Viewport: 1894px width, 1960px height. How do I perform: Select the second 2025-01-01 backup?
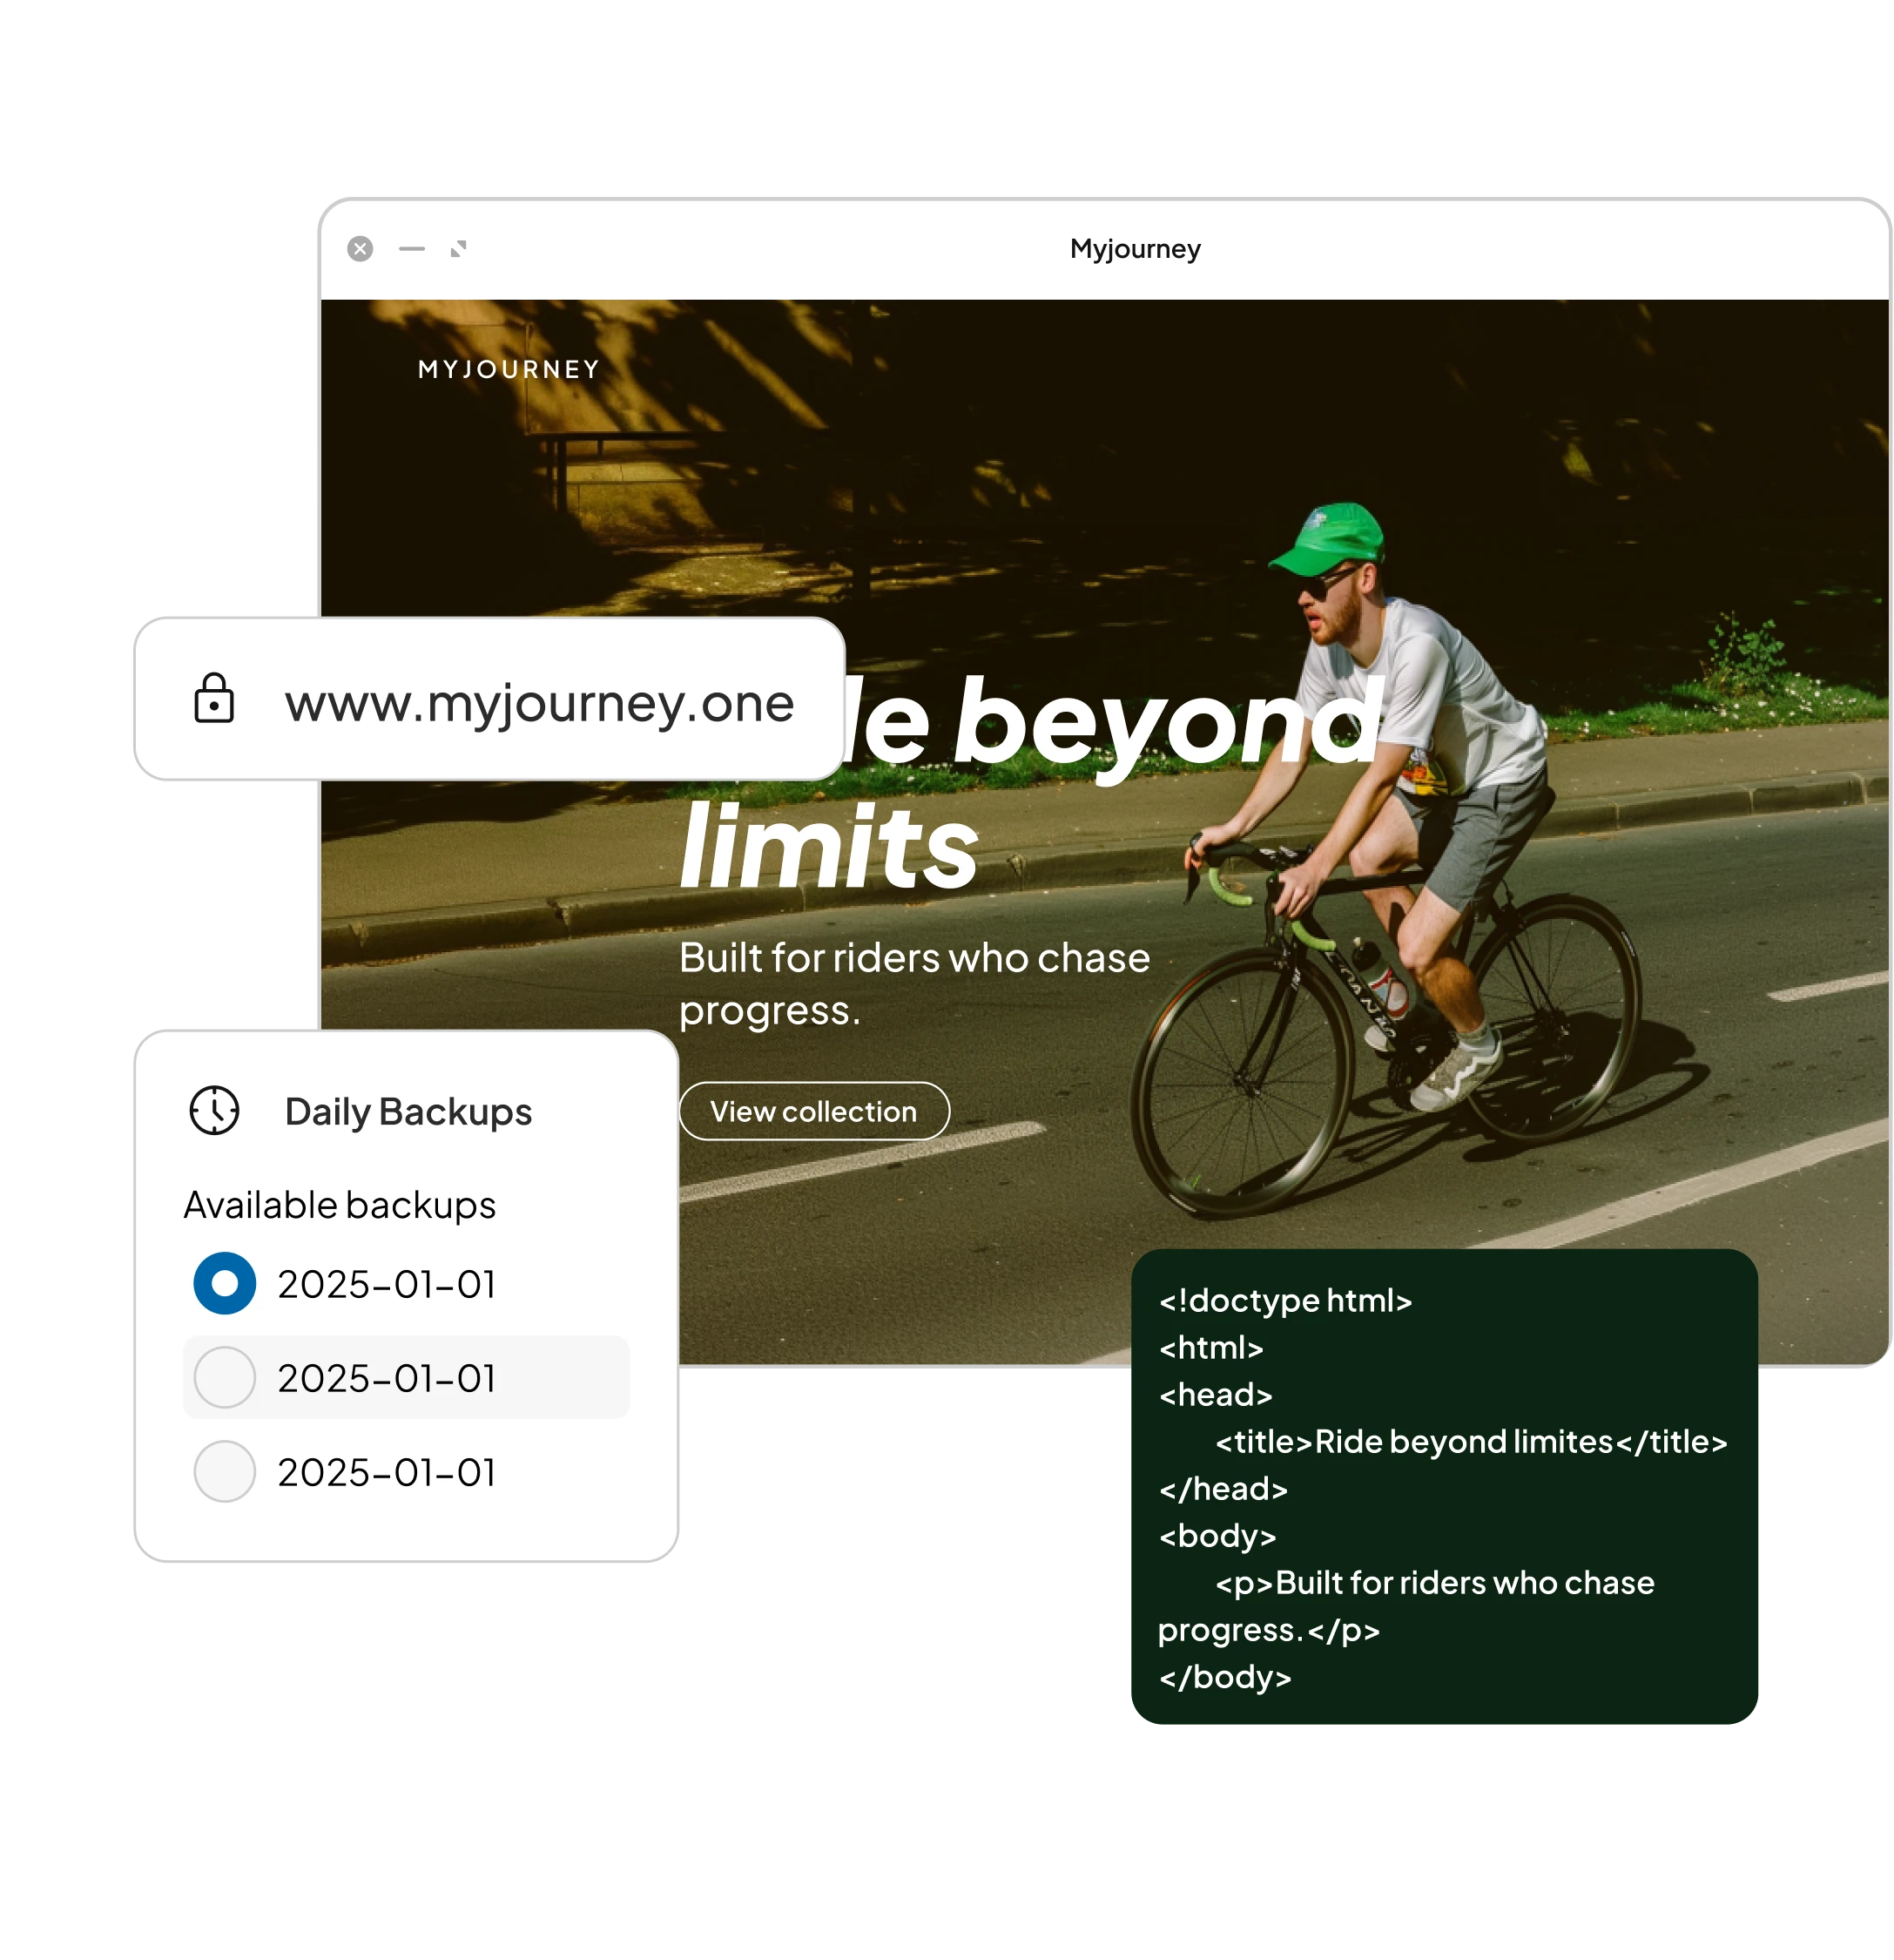[x=224, y=1379]
